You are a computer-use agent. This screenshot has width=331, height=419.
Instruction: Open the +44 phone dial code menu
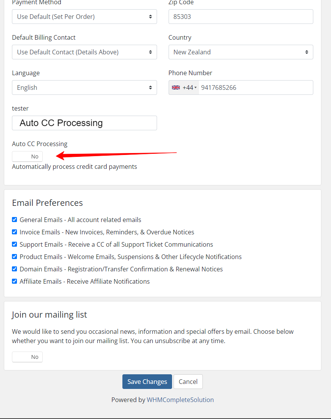pos(184,88)
